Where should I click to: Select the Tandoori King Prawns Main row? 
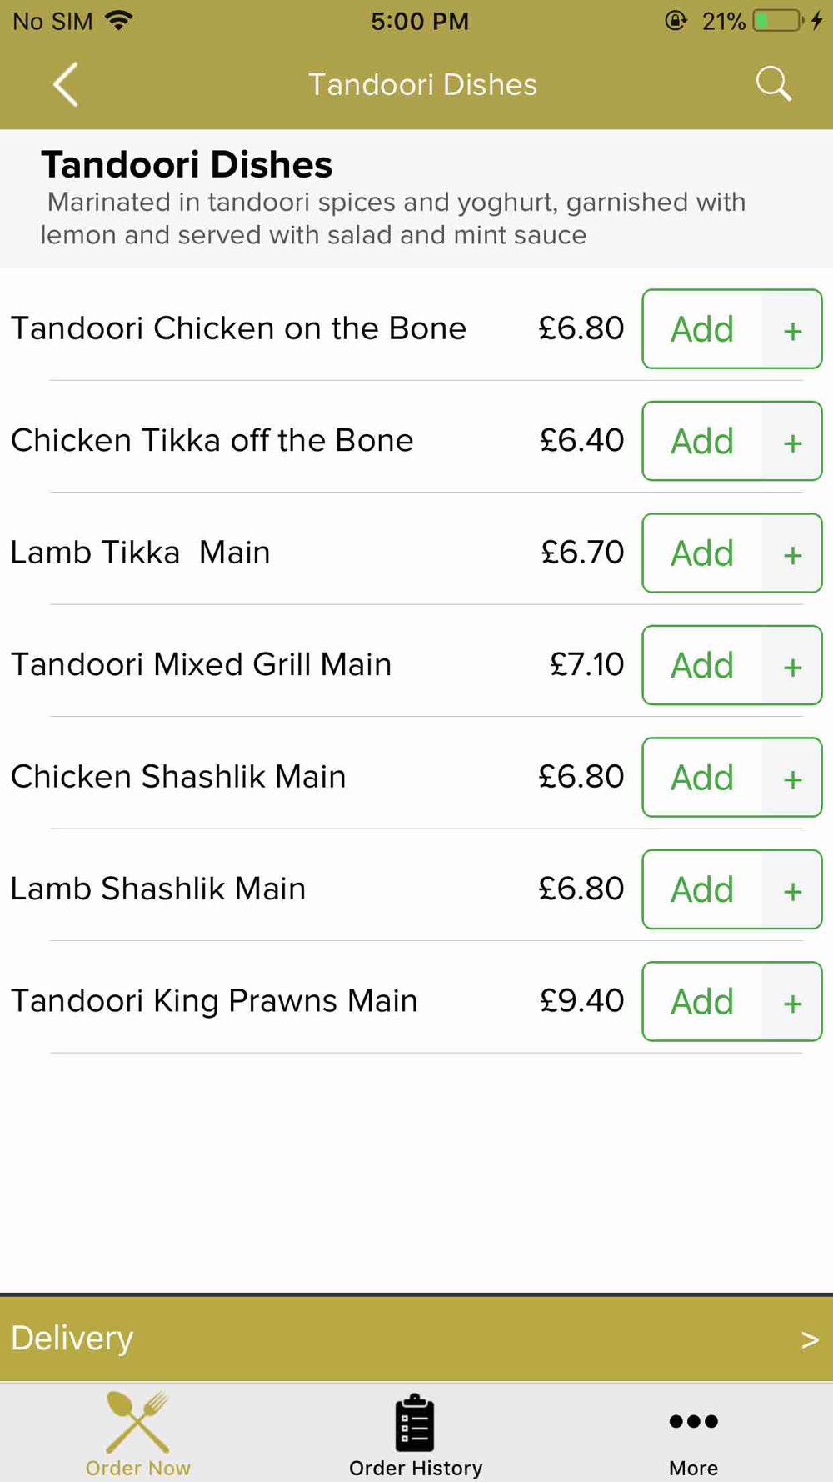[416, 1001]
